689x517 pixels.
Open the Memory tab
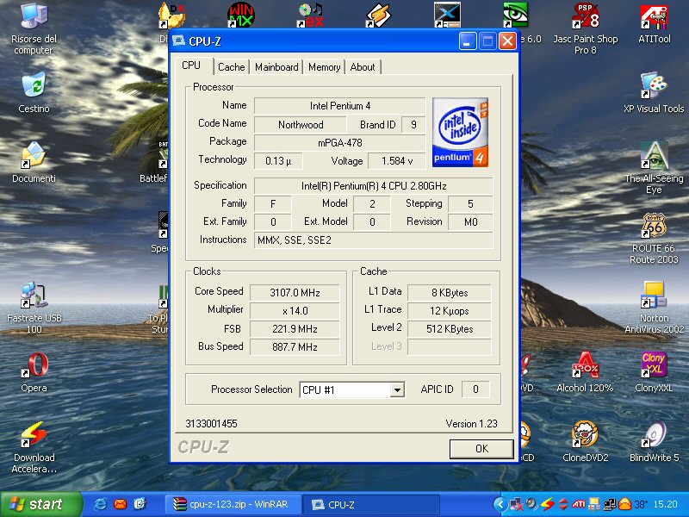[x=325, y=67]
